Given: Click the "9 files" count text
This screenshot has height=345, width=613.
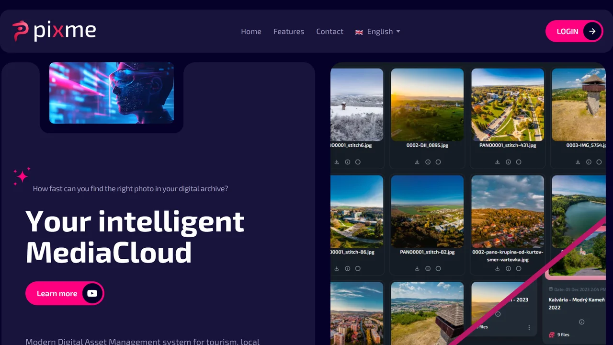Looking at the screenshot, I should (563, 334).
